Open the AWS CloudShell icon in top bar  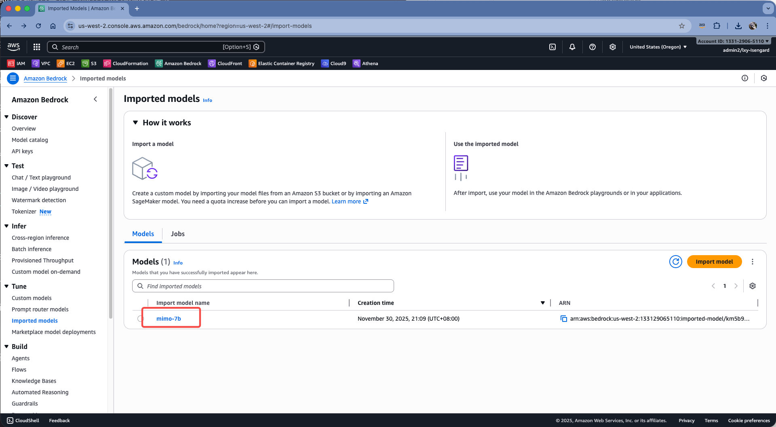click(552, 47)
